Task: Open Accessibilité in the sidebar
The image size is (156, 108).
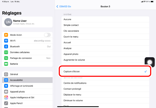Action: point(27,80)
